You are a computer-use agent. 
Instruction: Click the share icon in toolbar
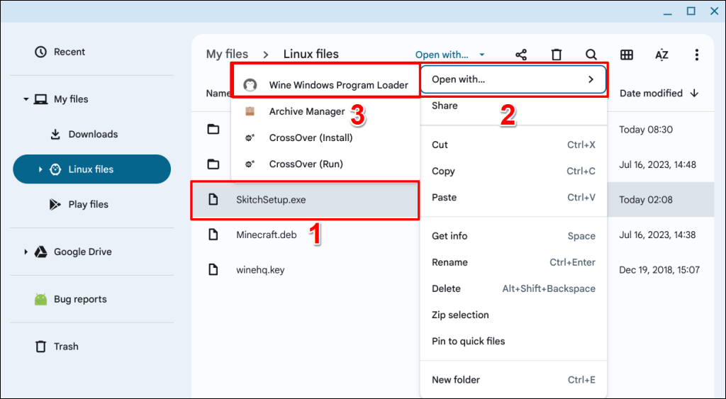521,55
